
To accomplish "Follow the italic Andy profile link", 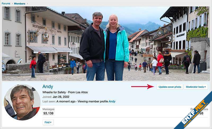I will click(x=112, y=101).
